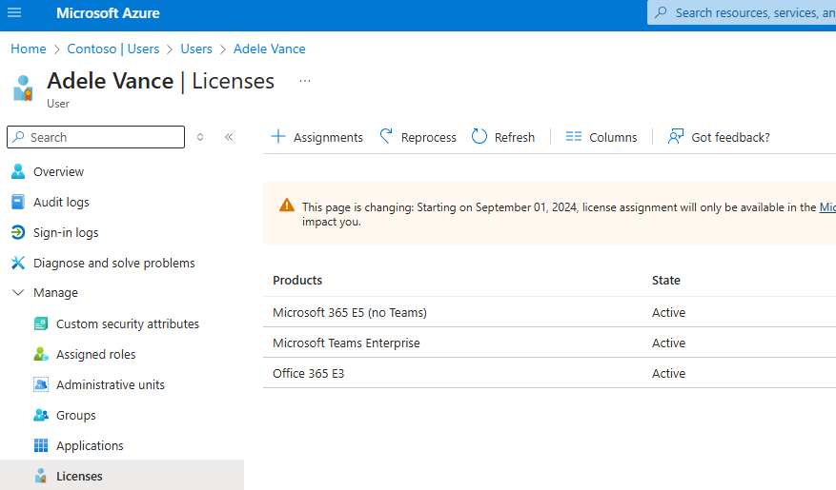Click Active state for Microsoft Teams Enterprise
Image resolution: width=836 pixels, height=490 pixels.
[x=668, y=343]
